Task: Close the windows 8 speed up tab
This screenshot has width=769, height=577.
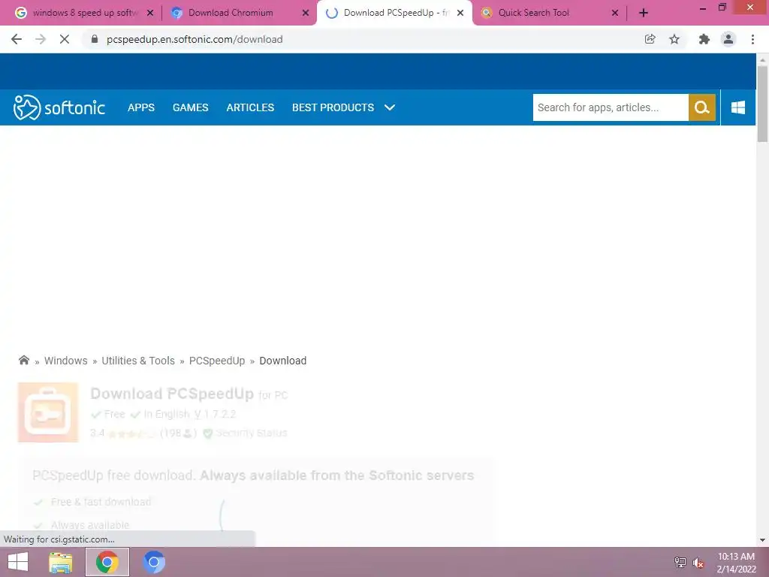Action: point(150,14)
